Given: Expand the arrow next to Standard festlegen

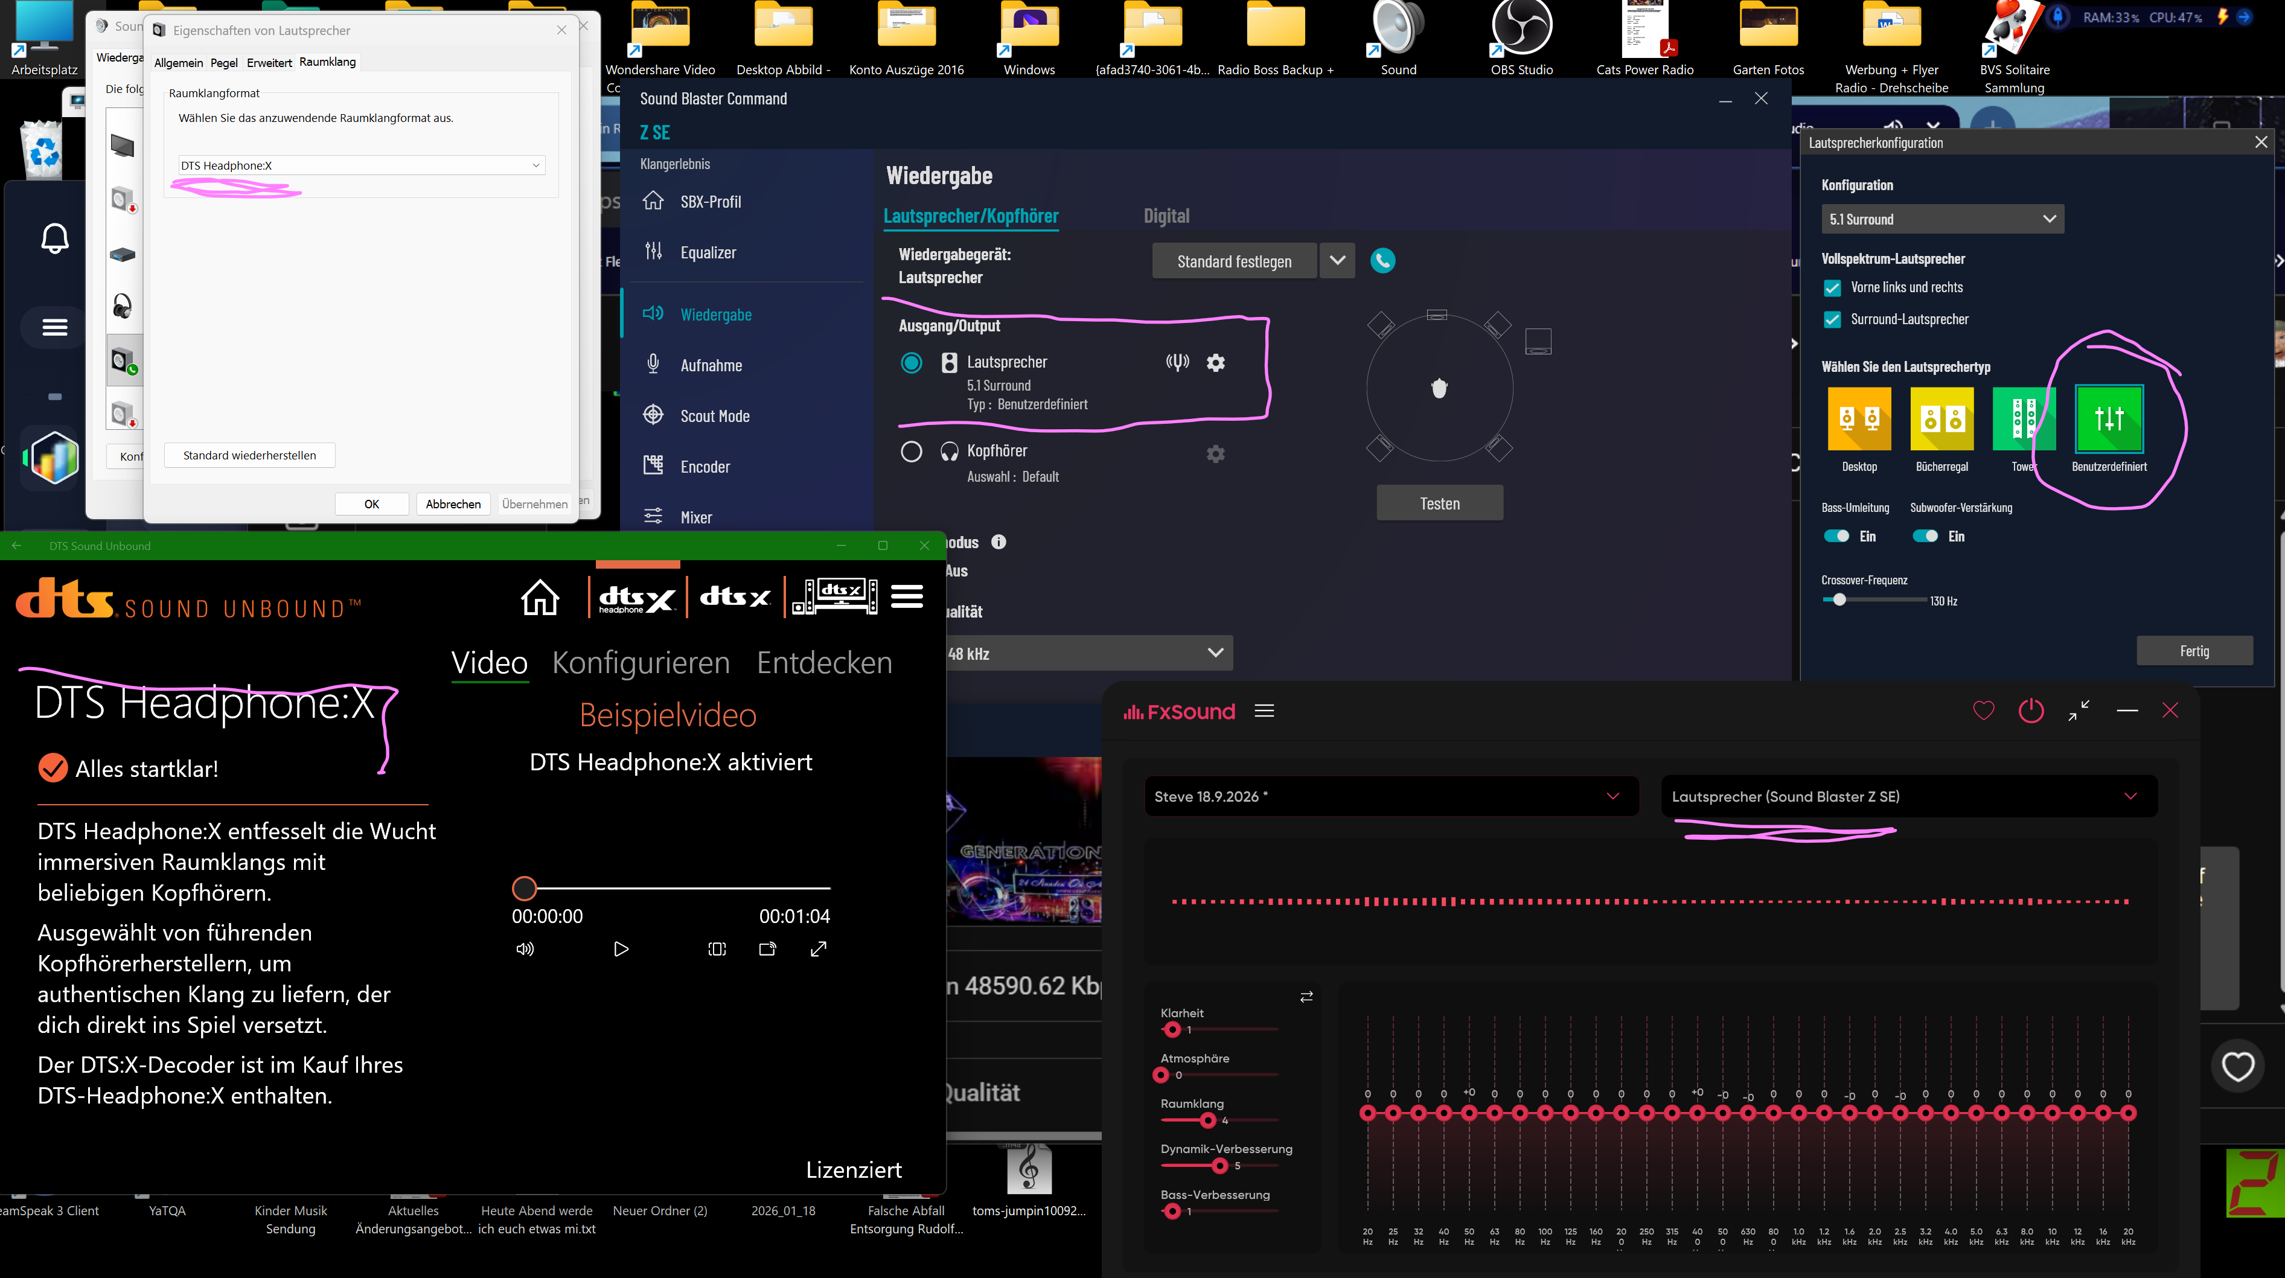Looking at the screenshot, I should pyautogui.click(x=1337, y=261).
